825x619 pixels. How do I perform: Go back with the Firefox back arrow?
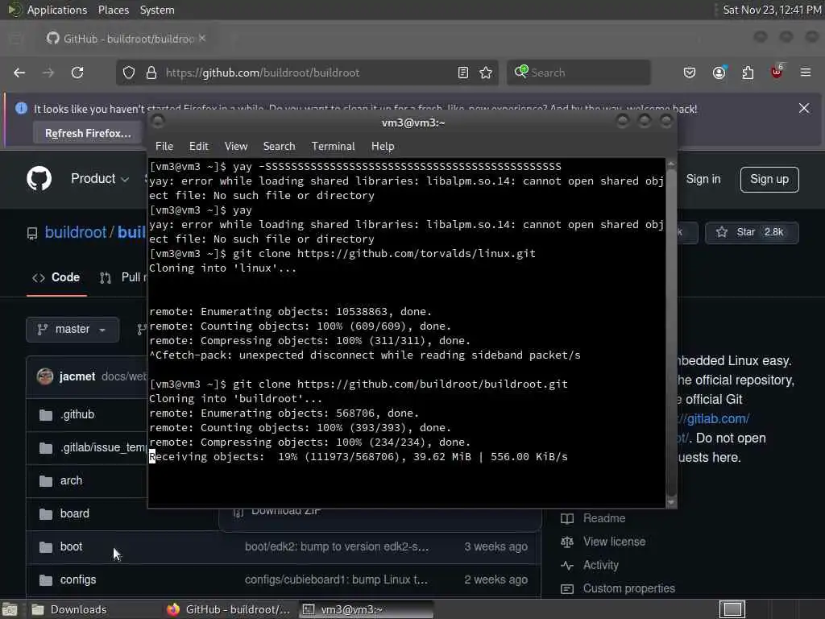click(19, 73)
